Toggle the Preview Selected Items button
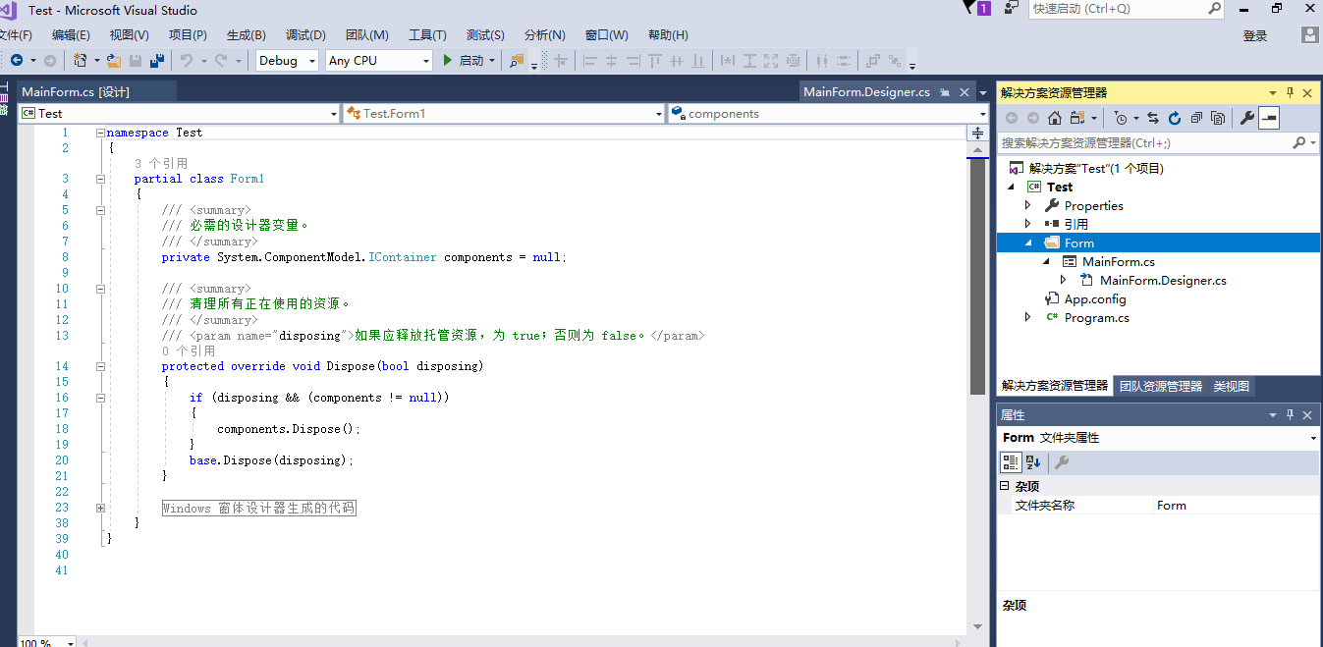This screenshot has height=647, width=1323. pyautogui.click(x=1269, y=118)
